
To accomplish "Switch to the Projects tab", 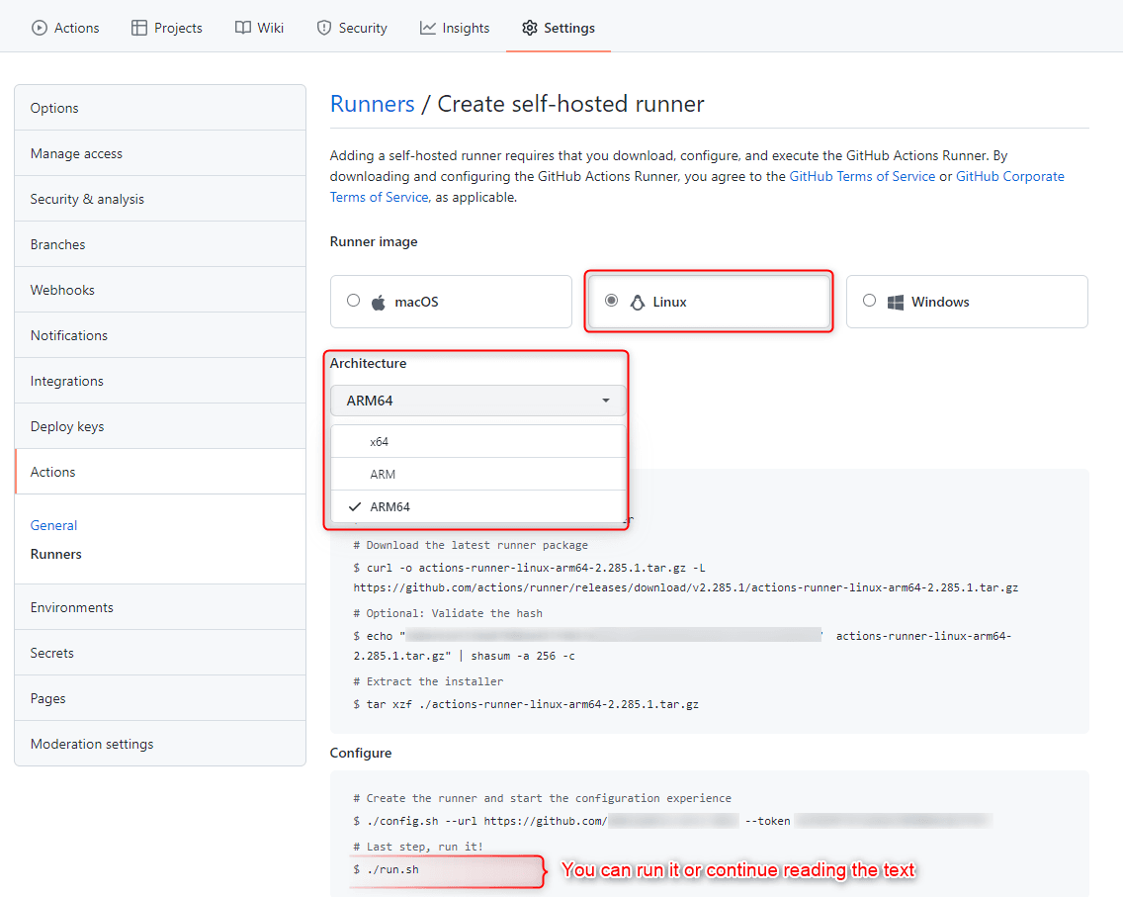I will (167, 28).
